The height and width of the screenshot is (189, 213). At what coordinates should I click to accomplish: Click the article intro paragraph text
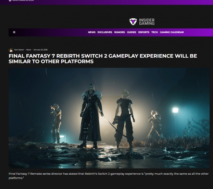click(109, 176)
